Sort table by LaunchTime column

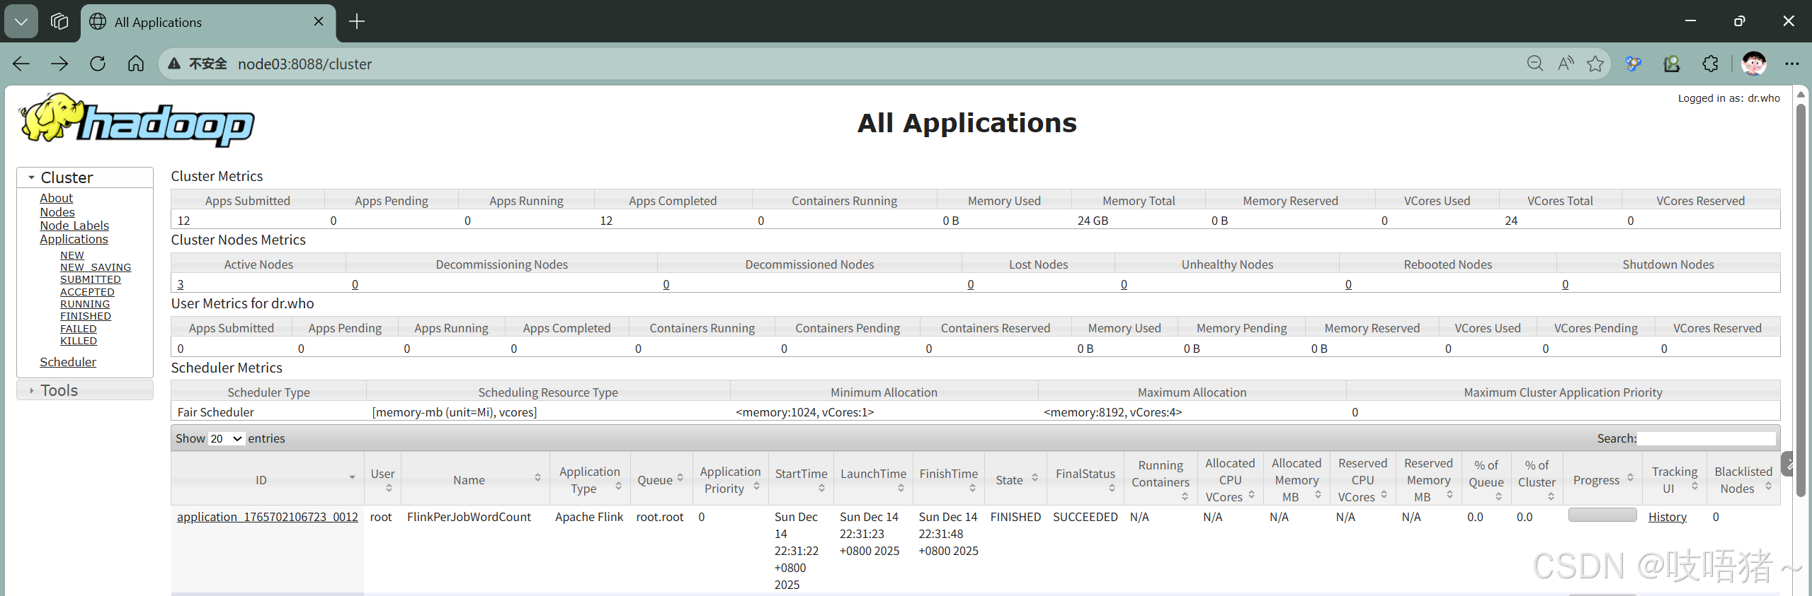coord(901,489)
